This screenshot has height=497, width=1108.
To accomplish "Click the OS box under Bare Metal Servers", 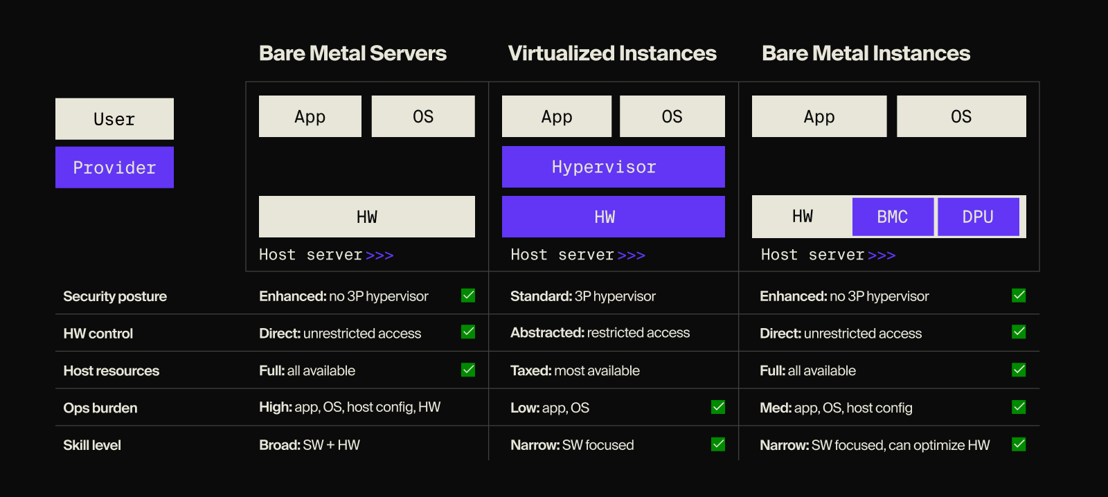I will pyautogui.click(x=423, y=116).
